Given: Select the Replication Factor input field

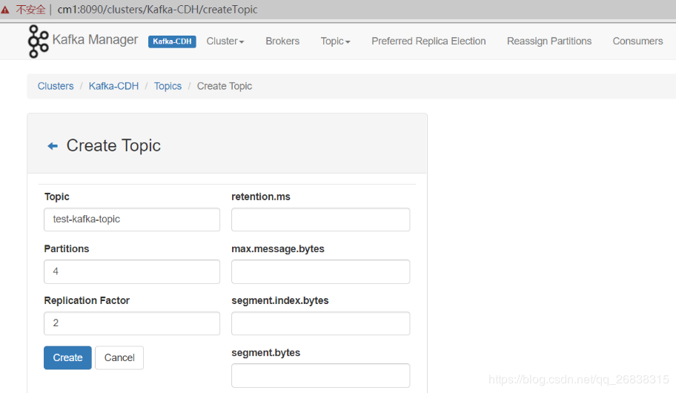Looking at the screenshot, I should click(132, 323).
